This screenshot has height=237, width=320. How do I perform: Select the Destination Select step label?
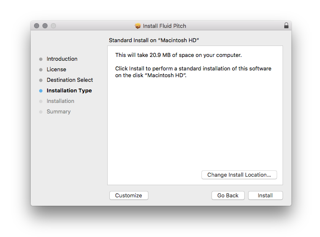point(70,80)
